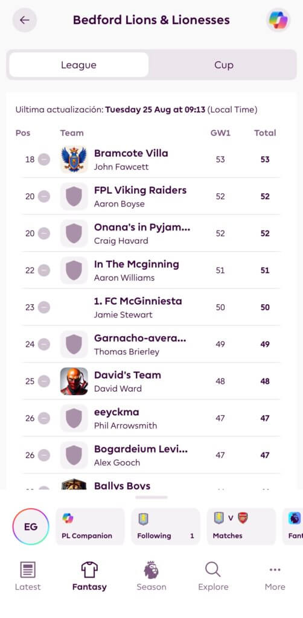Open the Matches card
303x618 pixels.
point(241,526)
